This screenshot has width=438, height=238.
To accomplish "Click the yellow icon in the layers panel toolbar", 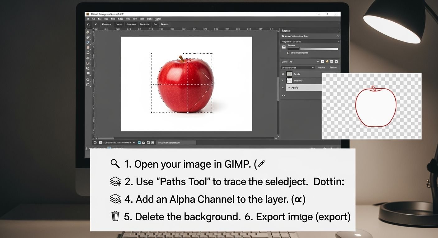I will (327, 62).
